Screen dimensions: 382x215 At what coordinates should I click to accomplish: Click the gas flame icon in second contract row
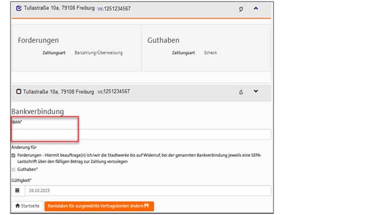point(241,92)
